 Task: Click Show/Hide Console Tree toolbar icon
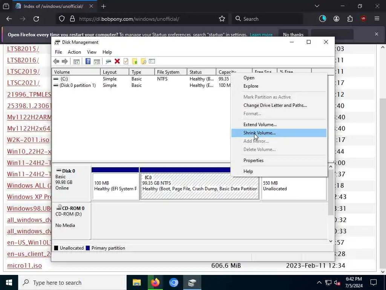[x=76, y=62]
